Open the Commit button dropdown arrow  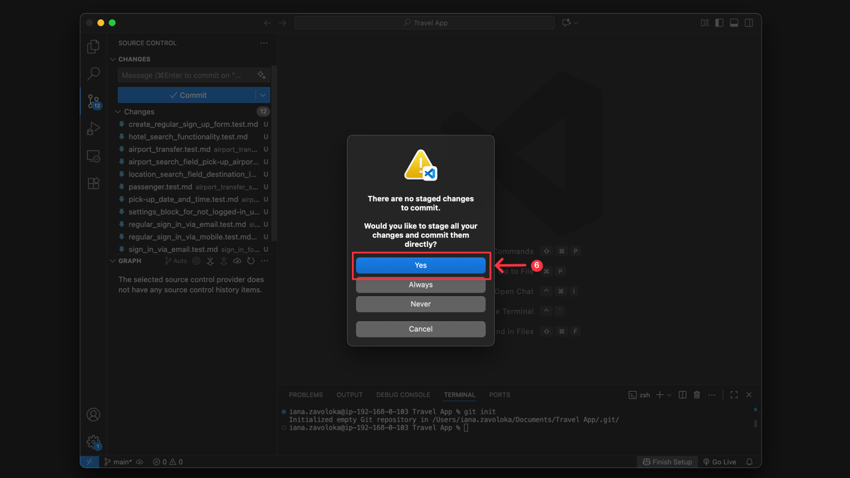click(x=263, y=95)
